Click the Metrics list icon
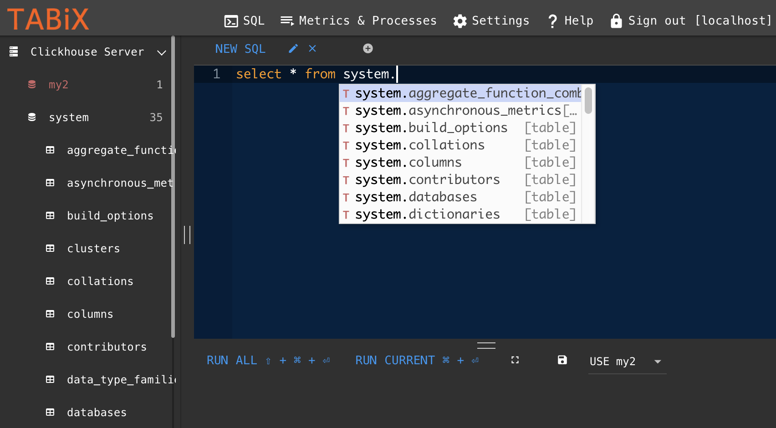Image resolution: width=776 pixels, height=428 pixels. coord(287,21)
